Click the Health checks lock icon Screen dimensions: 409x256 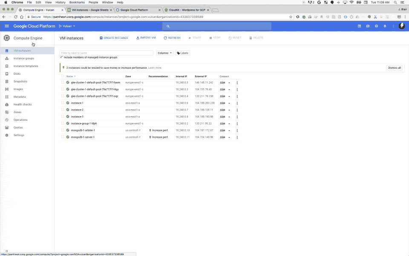pyautogui.click(x=7, y=105)
